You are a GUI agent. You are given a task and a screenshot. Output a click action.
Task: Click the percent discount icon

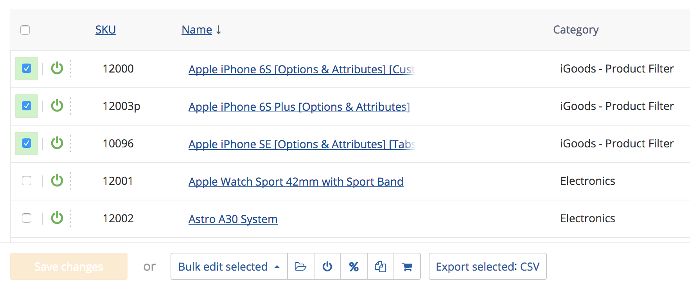pyautogui.click(x=354, y=266)
